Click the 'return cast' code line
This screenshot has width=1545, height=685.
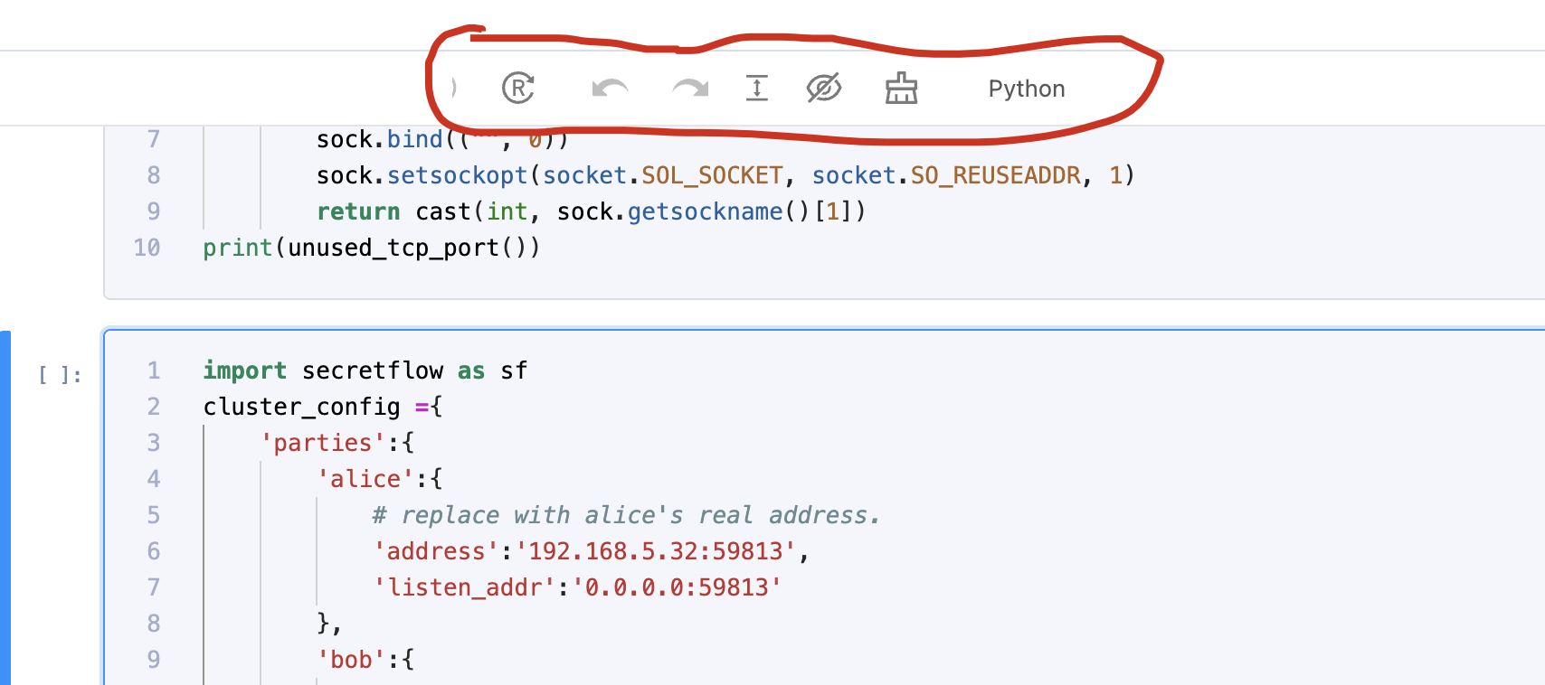pyautogui.click(x=590, y=211)
